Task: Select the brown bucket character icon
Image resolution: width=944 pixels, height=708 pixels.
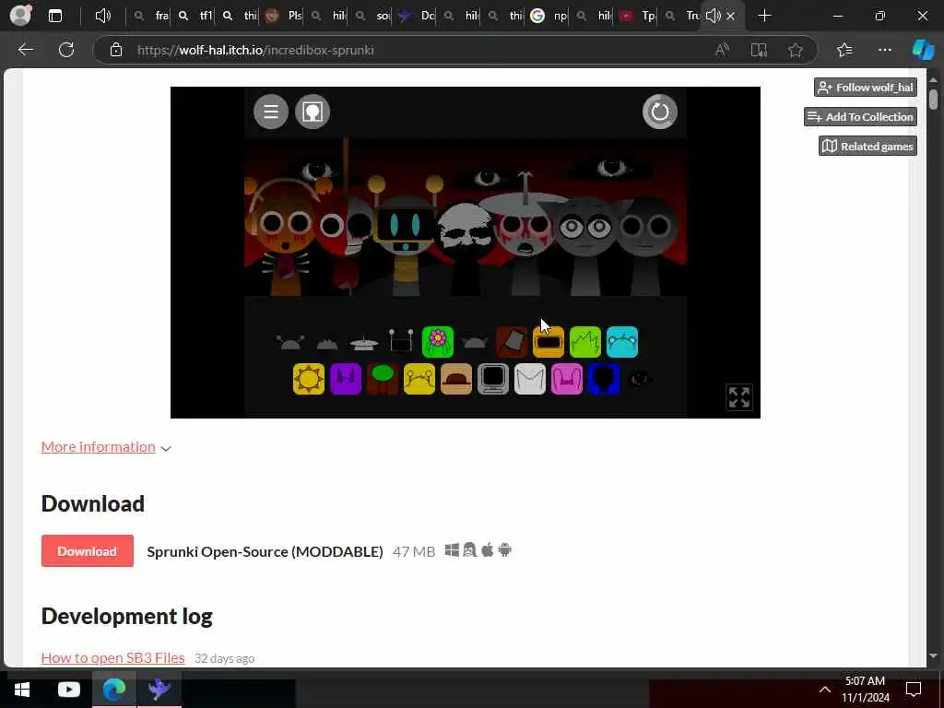Action: (x=512, y=342)
